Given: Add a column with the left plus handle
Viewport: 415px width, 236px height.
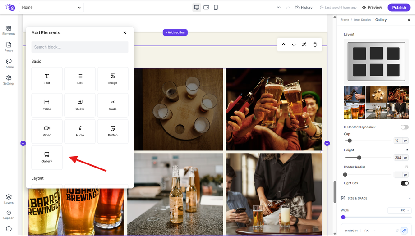Looking at the screenshot, I should click(23, 143).
